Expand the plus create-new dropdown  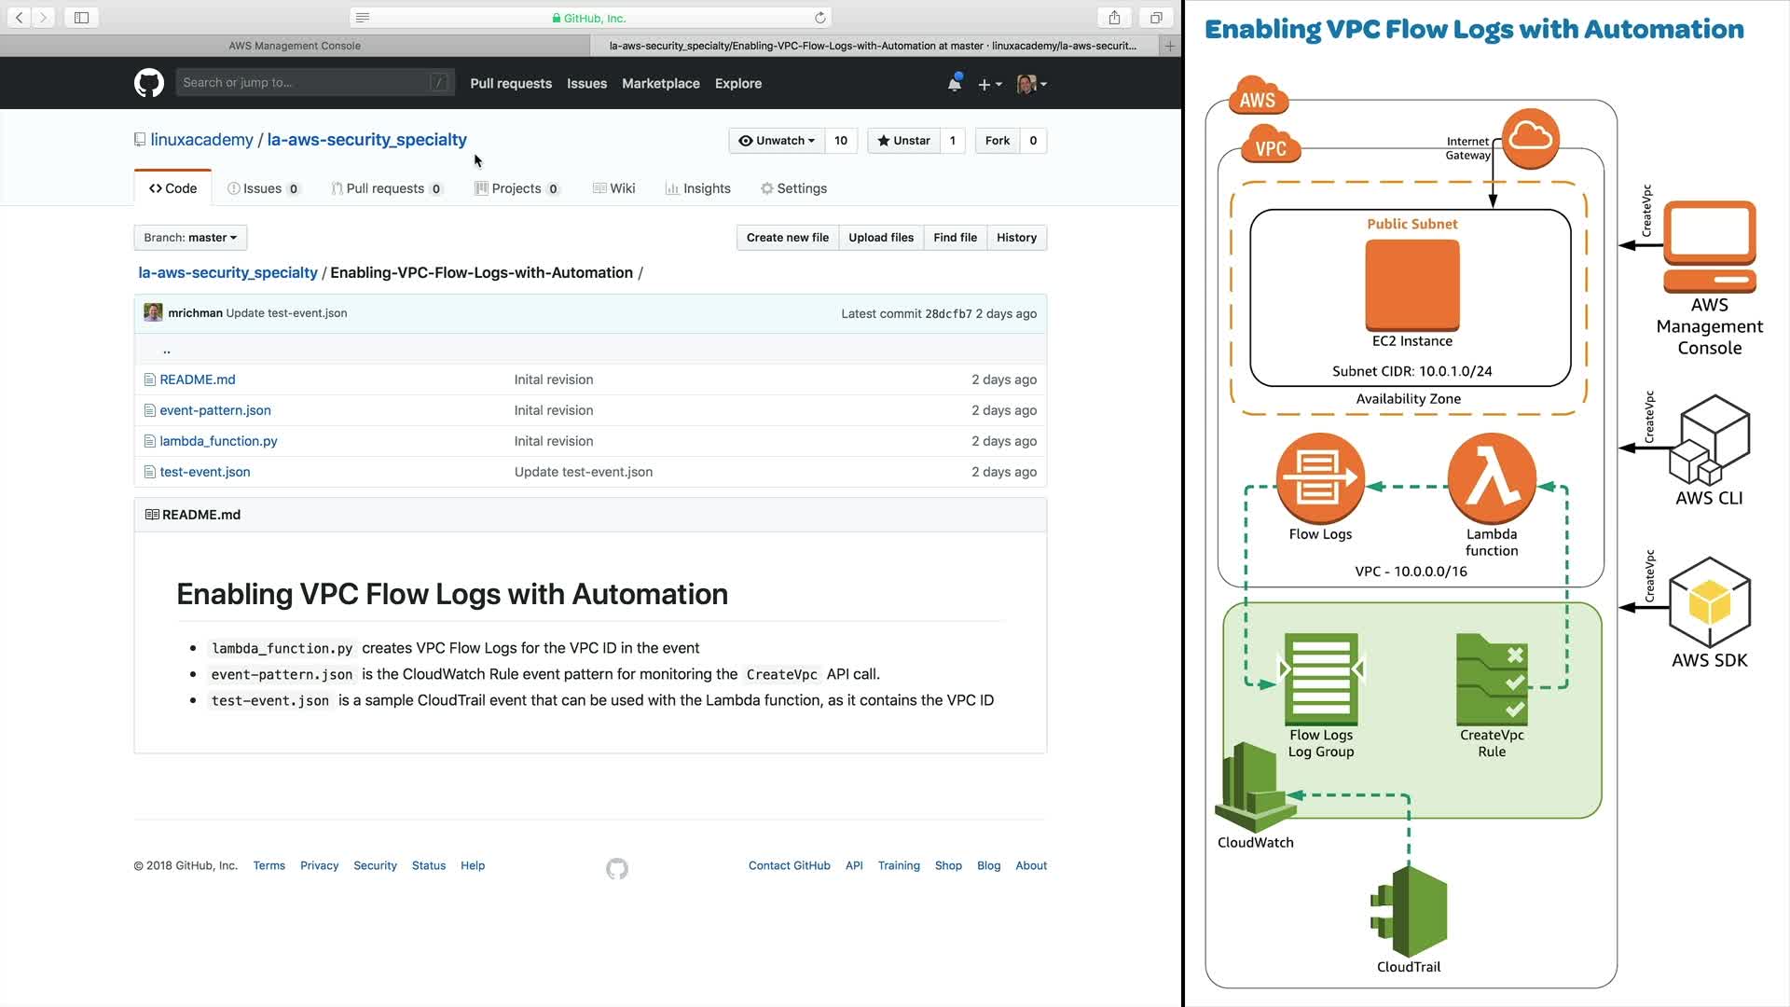(x=989, y=84)
